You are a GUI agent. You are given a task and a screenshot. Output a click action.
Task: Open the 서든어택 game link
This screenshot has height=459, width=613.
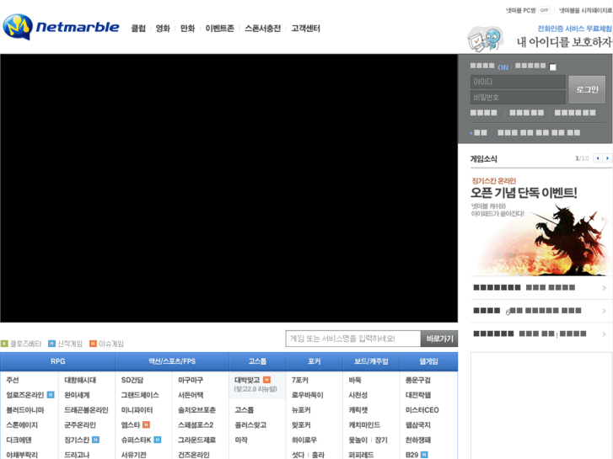click(x=191, y=395)
